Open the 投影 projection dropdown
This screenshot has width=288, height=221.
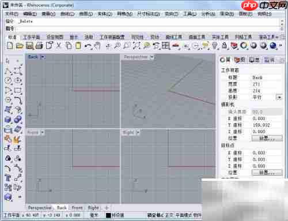(x=279, y=98)
